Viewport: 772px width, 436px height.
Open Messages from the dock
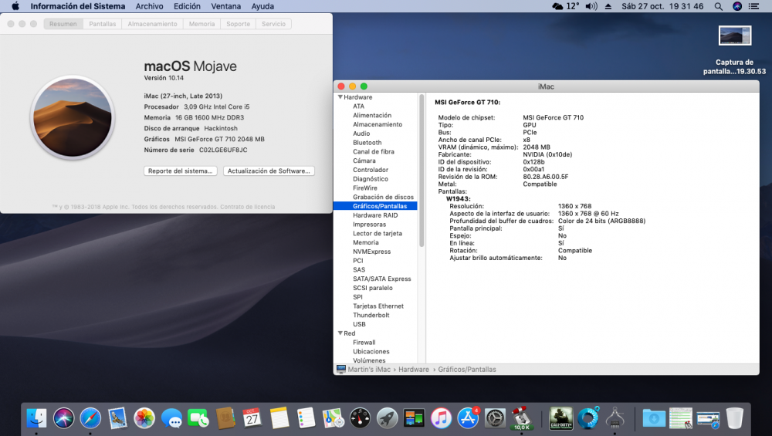pyautogui.click(x=171, y=418)
